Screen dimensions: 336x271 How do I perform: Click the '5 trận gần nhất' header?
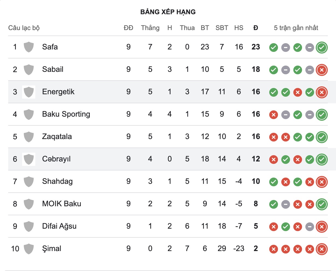click(296, 28)
